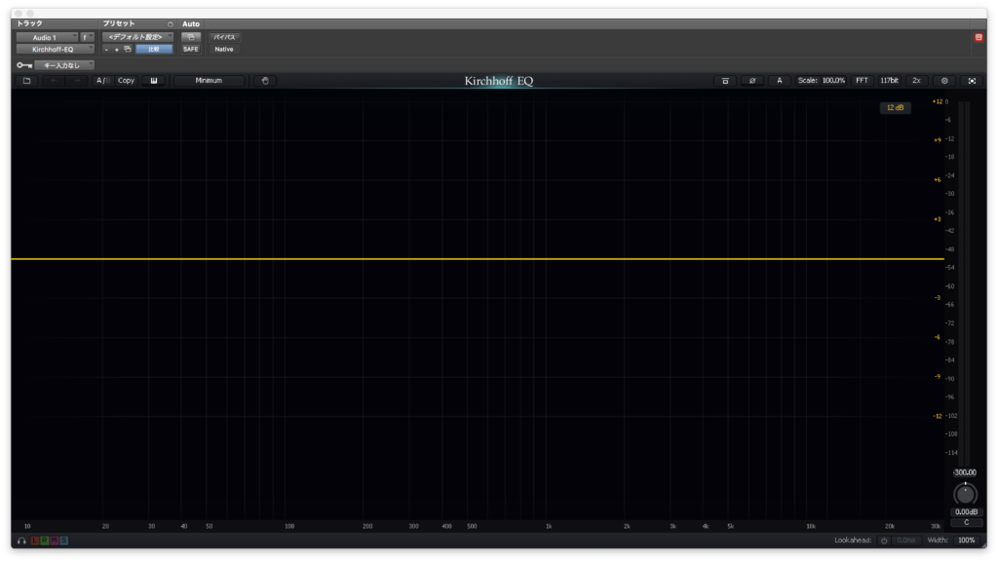Toggle the 比較 compare button
Viewport: 998px width, 562px height.
point(154,49)
